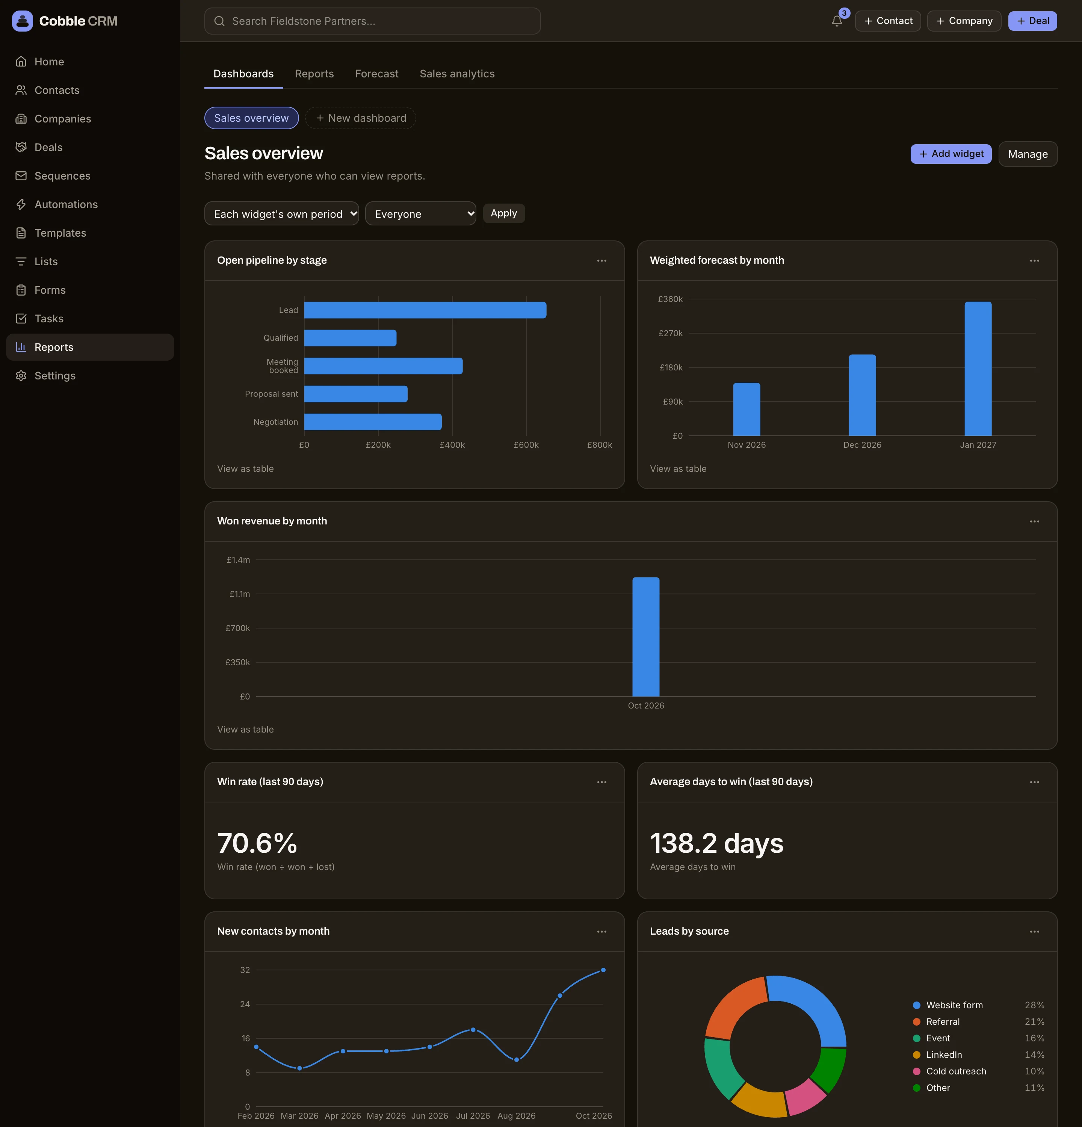Click View as table under Open pipeline

tap(245, 469)
